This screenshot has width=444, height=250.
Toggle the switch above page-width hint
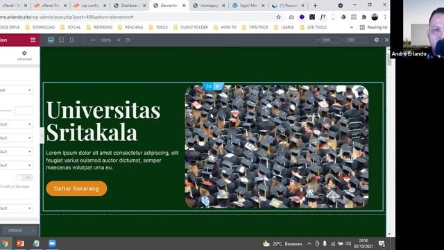point(24,178)
